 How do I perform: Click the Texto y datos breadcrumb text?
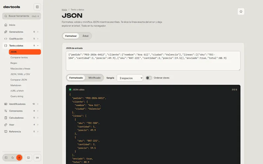(x=77, y=10)
